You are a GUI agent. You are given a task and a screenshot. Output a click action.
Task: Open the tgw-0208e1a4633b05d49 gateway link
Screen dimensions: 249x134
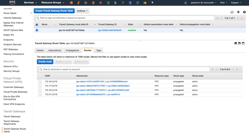click(x=110, y=30)
